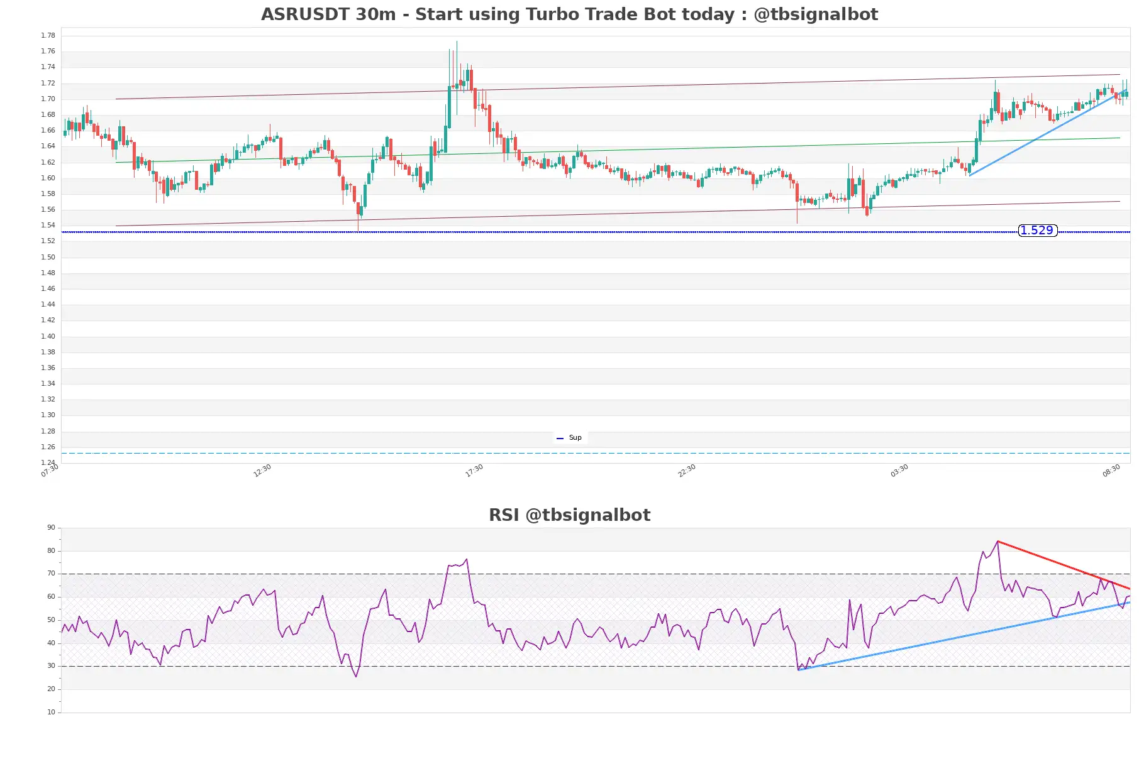The image size is (1139, 759).
Task: Click the 1.56 price axis label
Action: tap(48, 209)
